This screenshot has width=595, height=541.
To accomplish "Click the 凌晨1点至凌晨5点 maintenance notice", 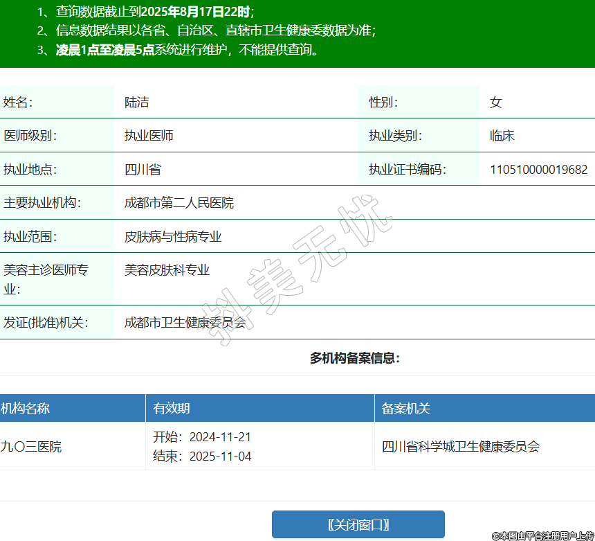I will 105,50.
